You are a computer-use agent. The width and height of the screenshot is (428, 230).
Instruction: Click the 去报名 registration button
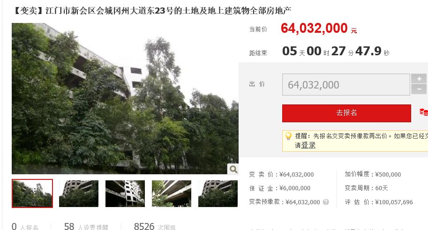(x=346, y=113)
